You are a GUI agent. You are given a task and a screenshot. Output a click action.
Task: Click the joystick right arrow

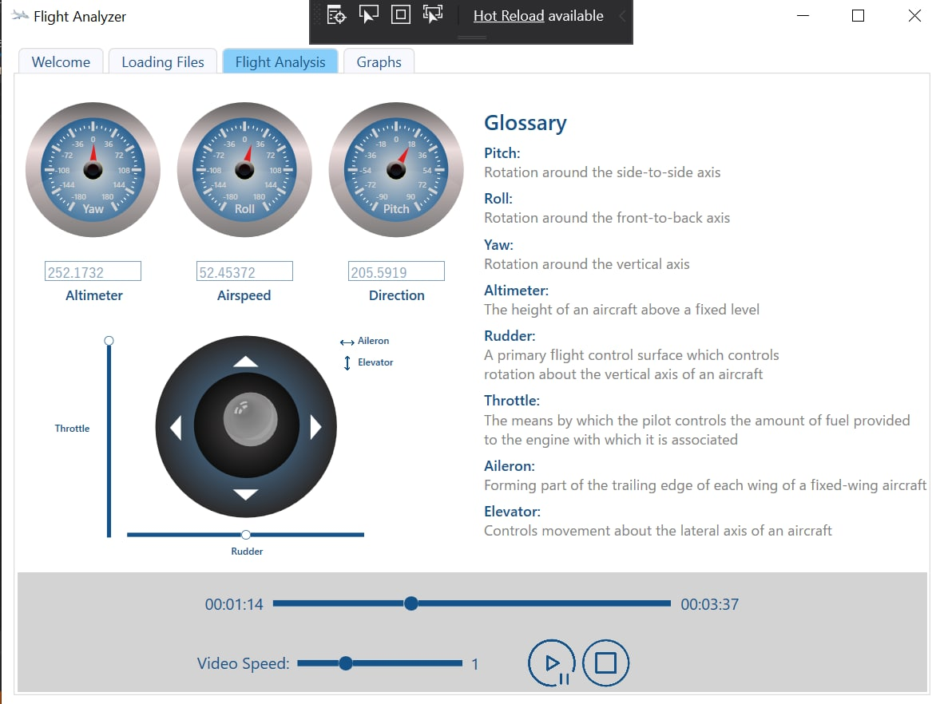[316, 428]
